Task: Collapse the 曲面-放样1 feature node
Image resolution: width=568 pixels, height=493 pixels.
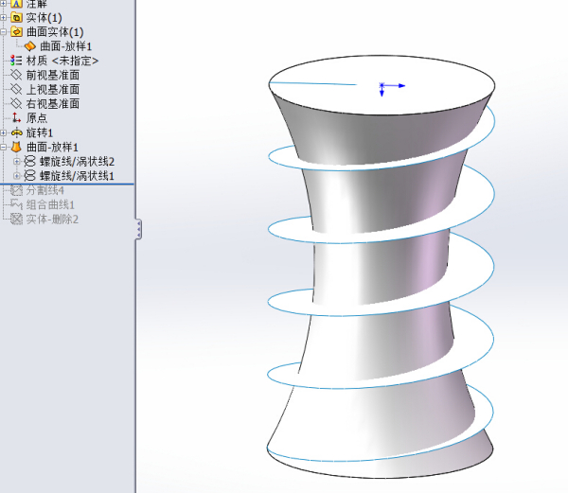Action: pyautogui.click(x=3, y=148)
